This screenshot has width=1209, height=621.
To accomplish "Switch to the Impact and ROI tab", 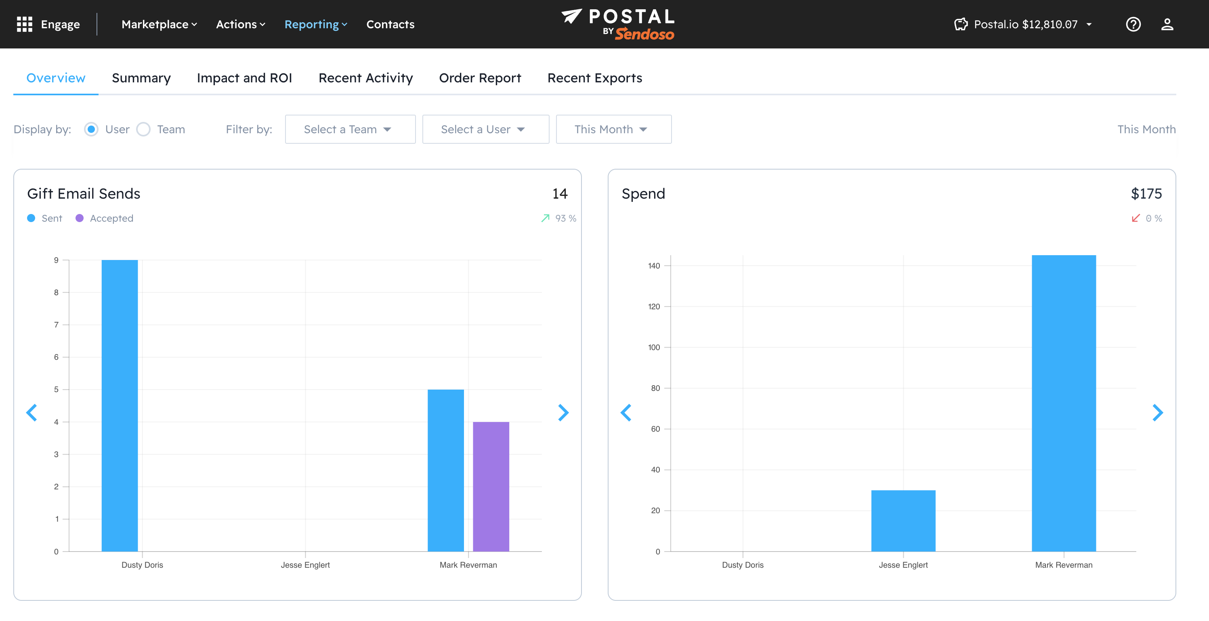I will 244,78.
